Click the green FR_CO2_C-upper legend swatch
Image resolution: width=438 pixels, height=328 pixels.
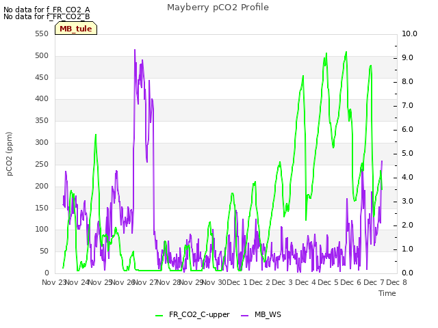(159, 316)
